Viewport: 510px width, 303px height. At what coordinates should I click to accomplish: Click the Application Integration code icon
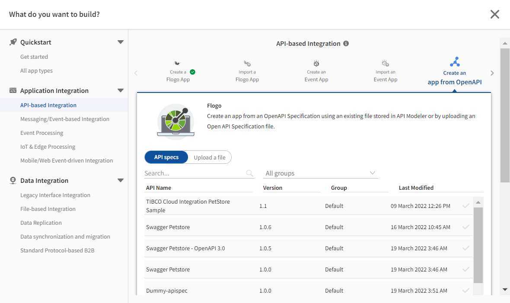[x=13, y=90]
